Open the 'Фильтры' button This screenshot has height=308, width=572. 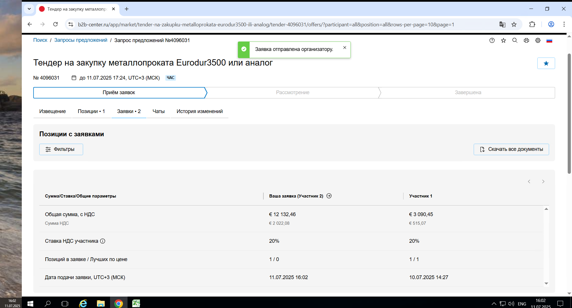pos(61,149)
